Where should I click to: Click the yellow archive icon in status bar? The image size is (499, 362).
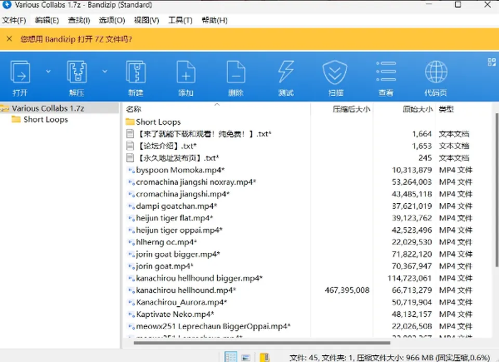(265, 357)
